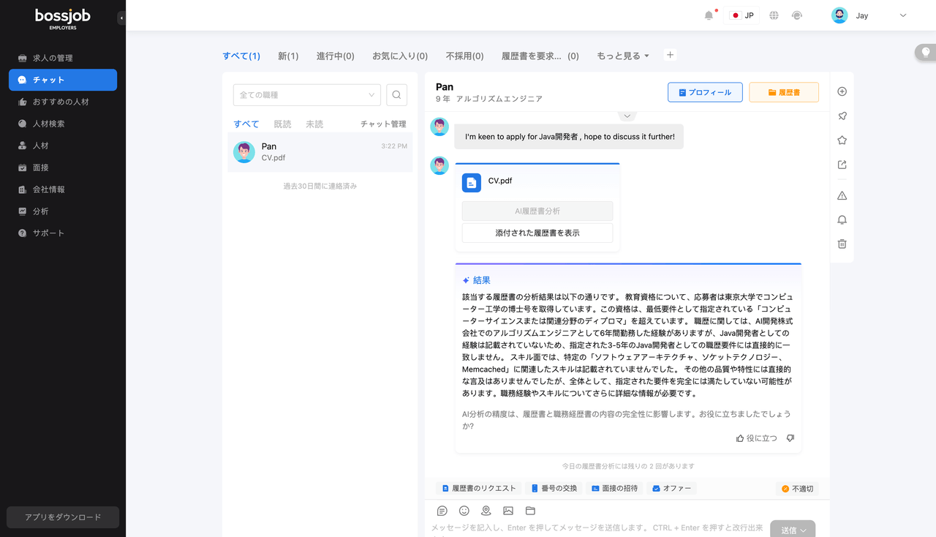Open the emoji picker in the chat toolbar

pos(464,510)
